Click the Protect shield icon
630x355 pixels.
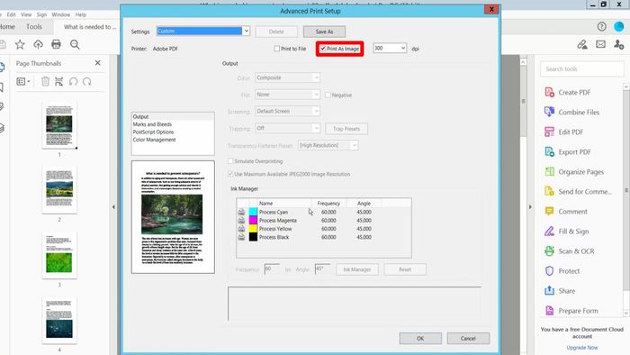[549, 270]
